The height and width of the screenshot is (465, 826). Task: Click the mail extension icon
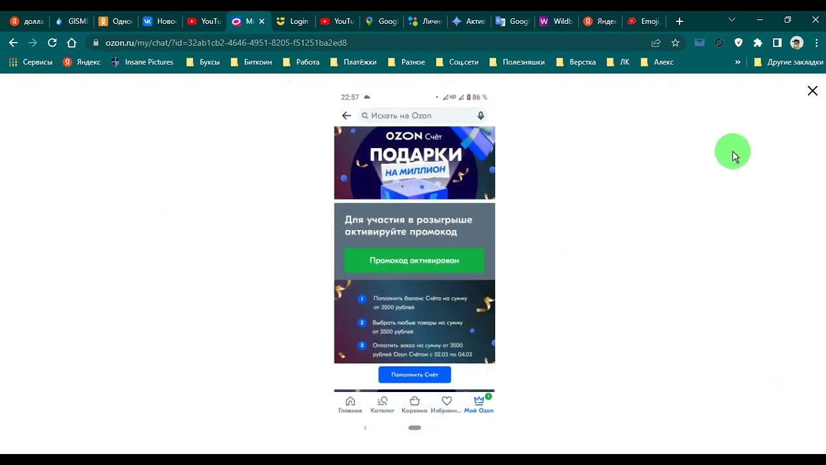coord(700,43)
